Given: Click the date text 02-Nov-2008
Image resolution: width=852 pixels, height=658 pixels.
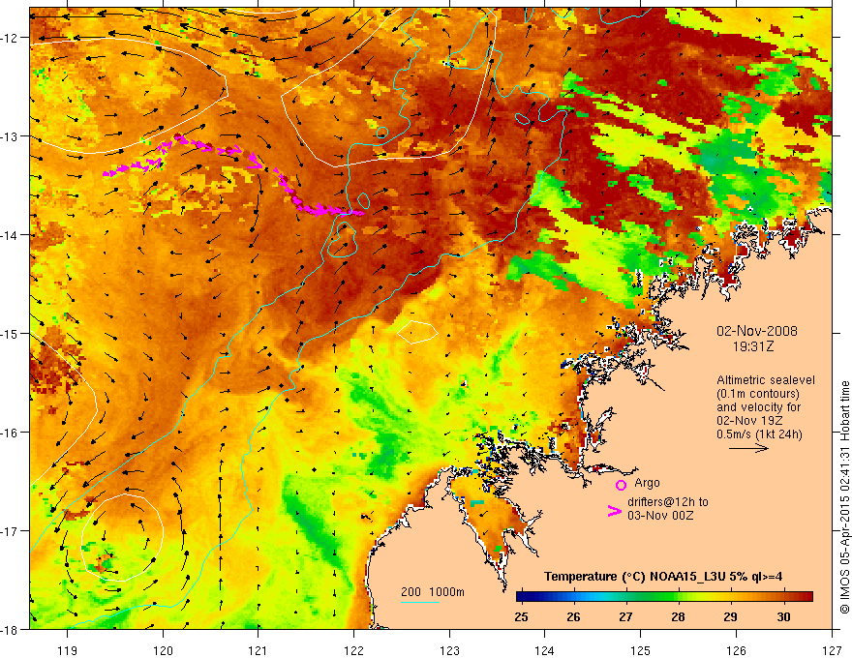Looking at the screenshot, I should click(757, 331).
